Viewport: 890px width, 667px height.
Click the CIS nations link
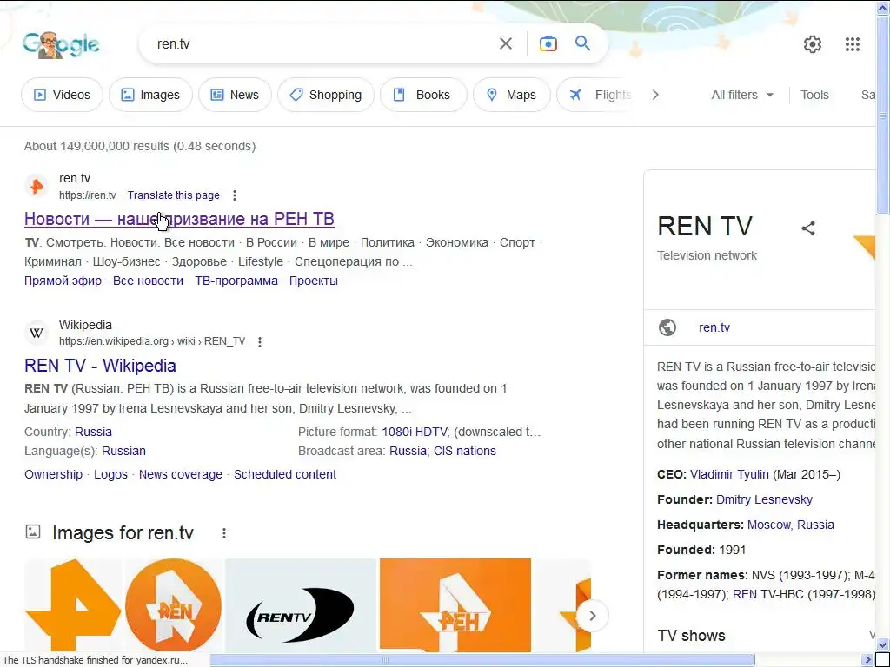[x=464, y=451]
